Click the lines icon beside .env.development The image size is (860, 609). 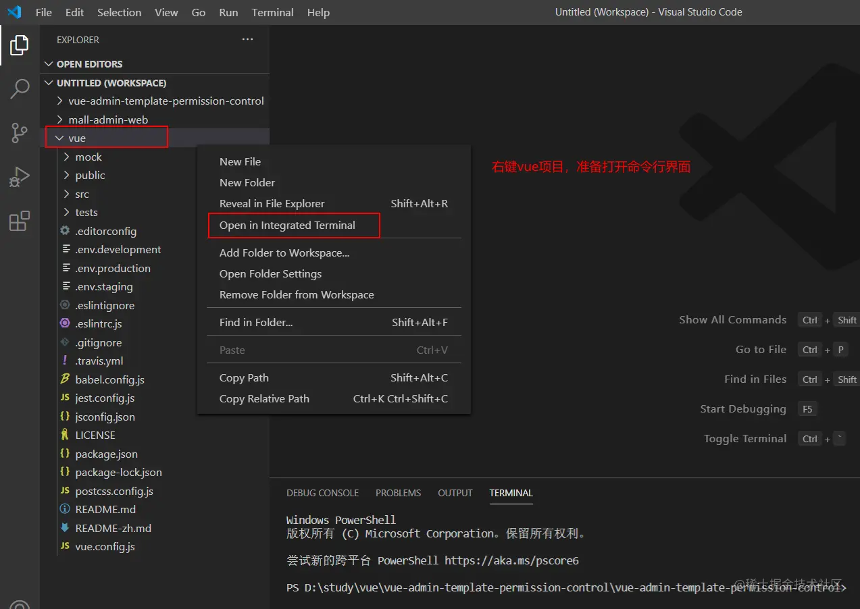click(66, 249)
